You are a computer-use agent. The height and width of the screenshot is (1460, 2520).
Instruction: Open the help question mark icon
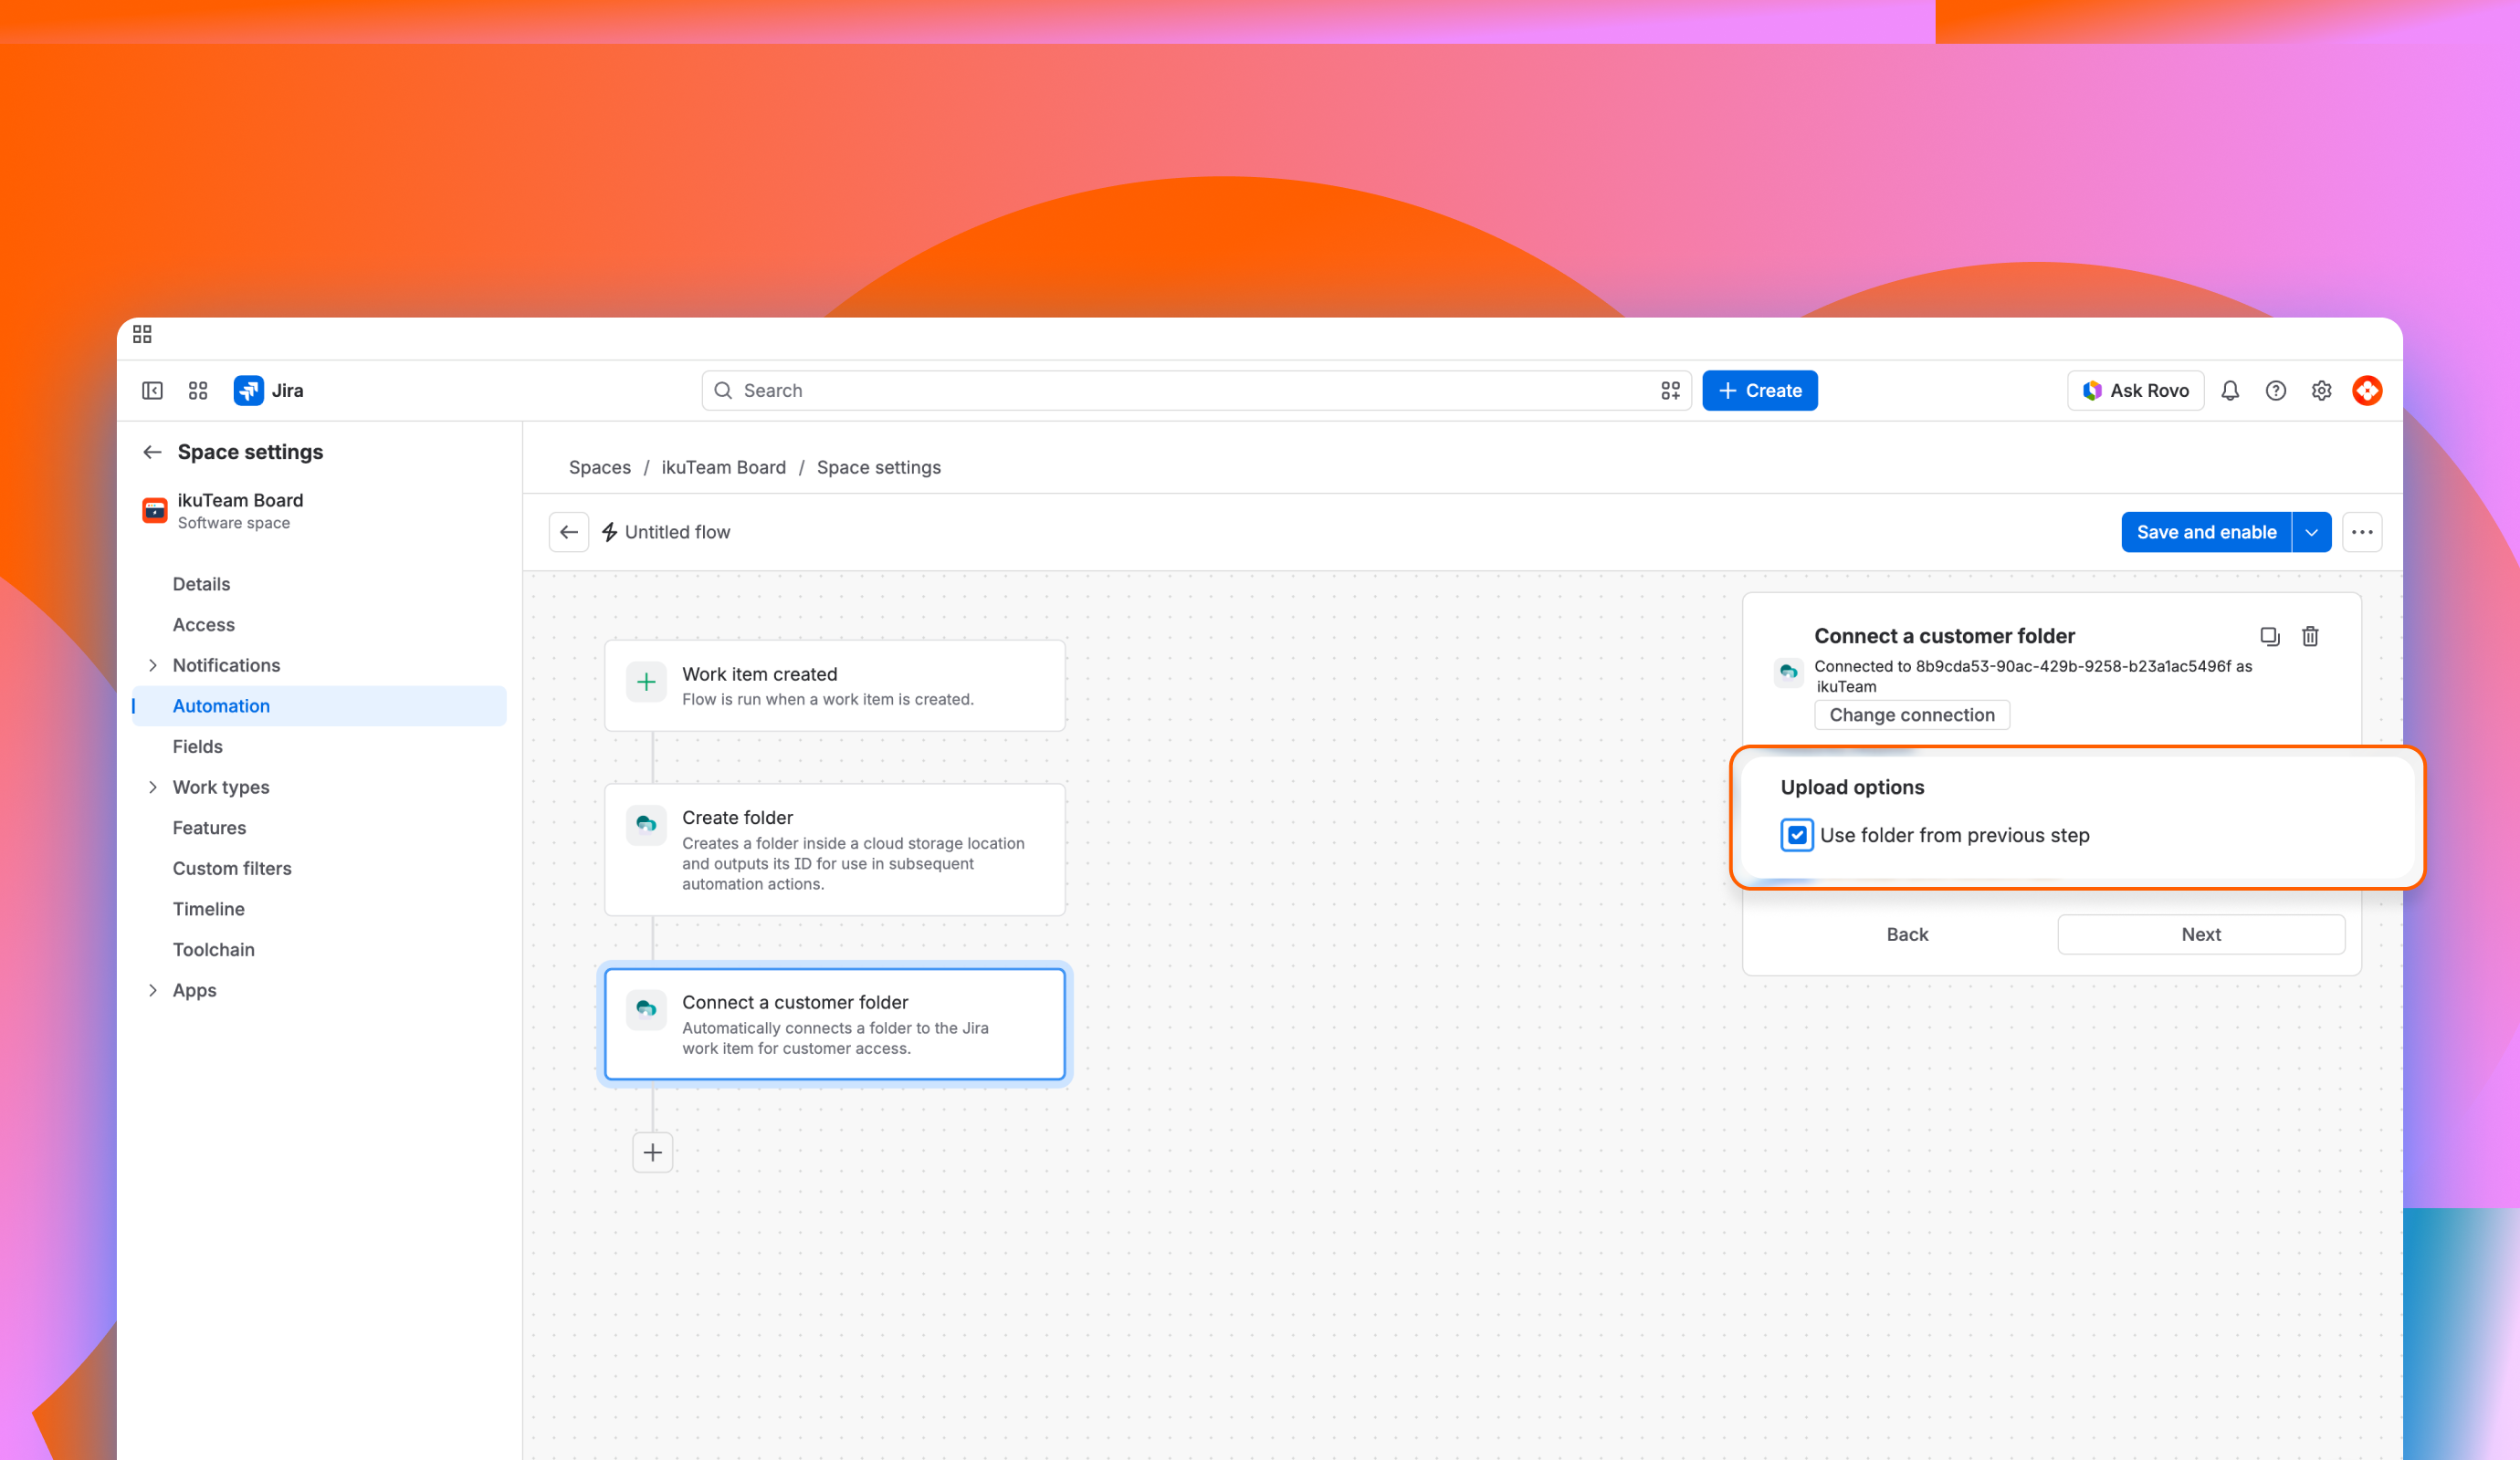[x=2276, y=391]
